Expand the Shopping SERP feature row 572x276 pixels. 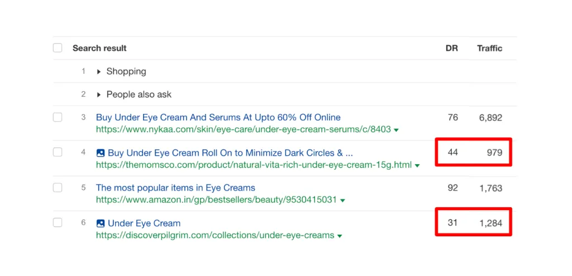98,72
